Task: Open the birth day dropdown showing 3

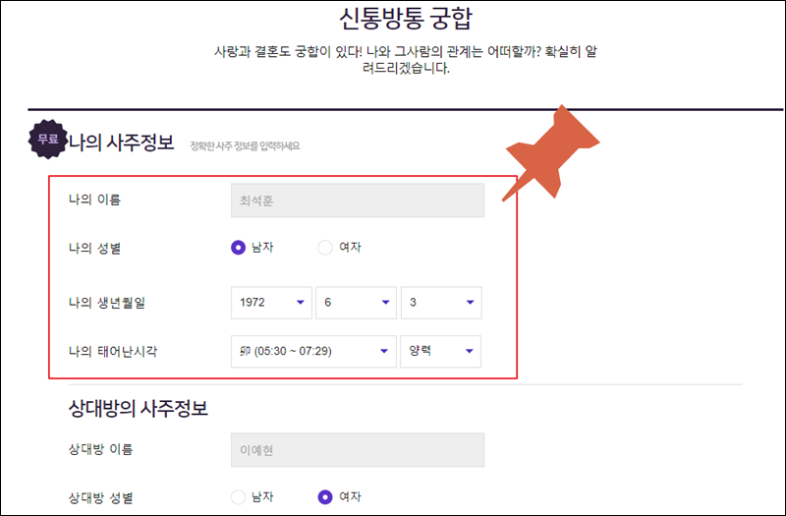Action: [x=441, y=303]
